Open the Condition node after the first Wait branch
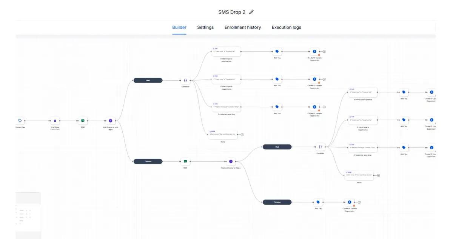Screen dimensions: 453x239 click(185, 80)
